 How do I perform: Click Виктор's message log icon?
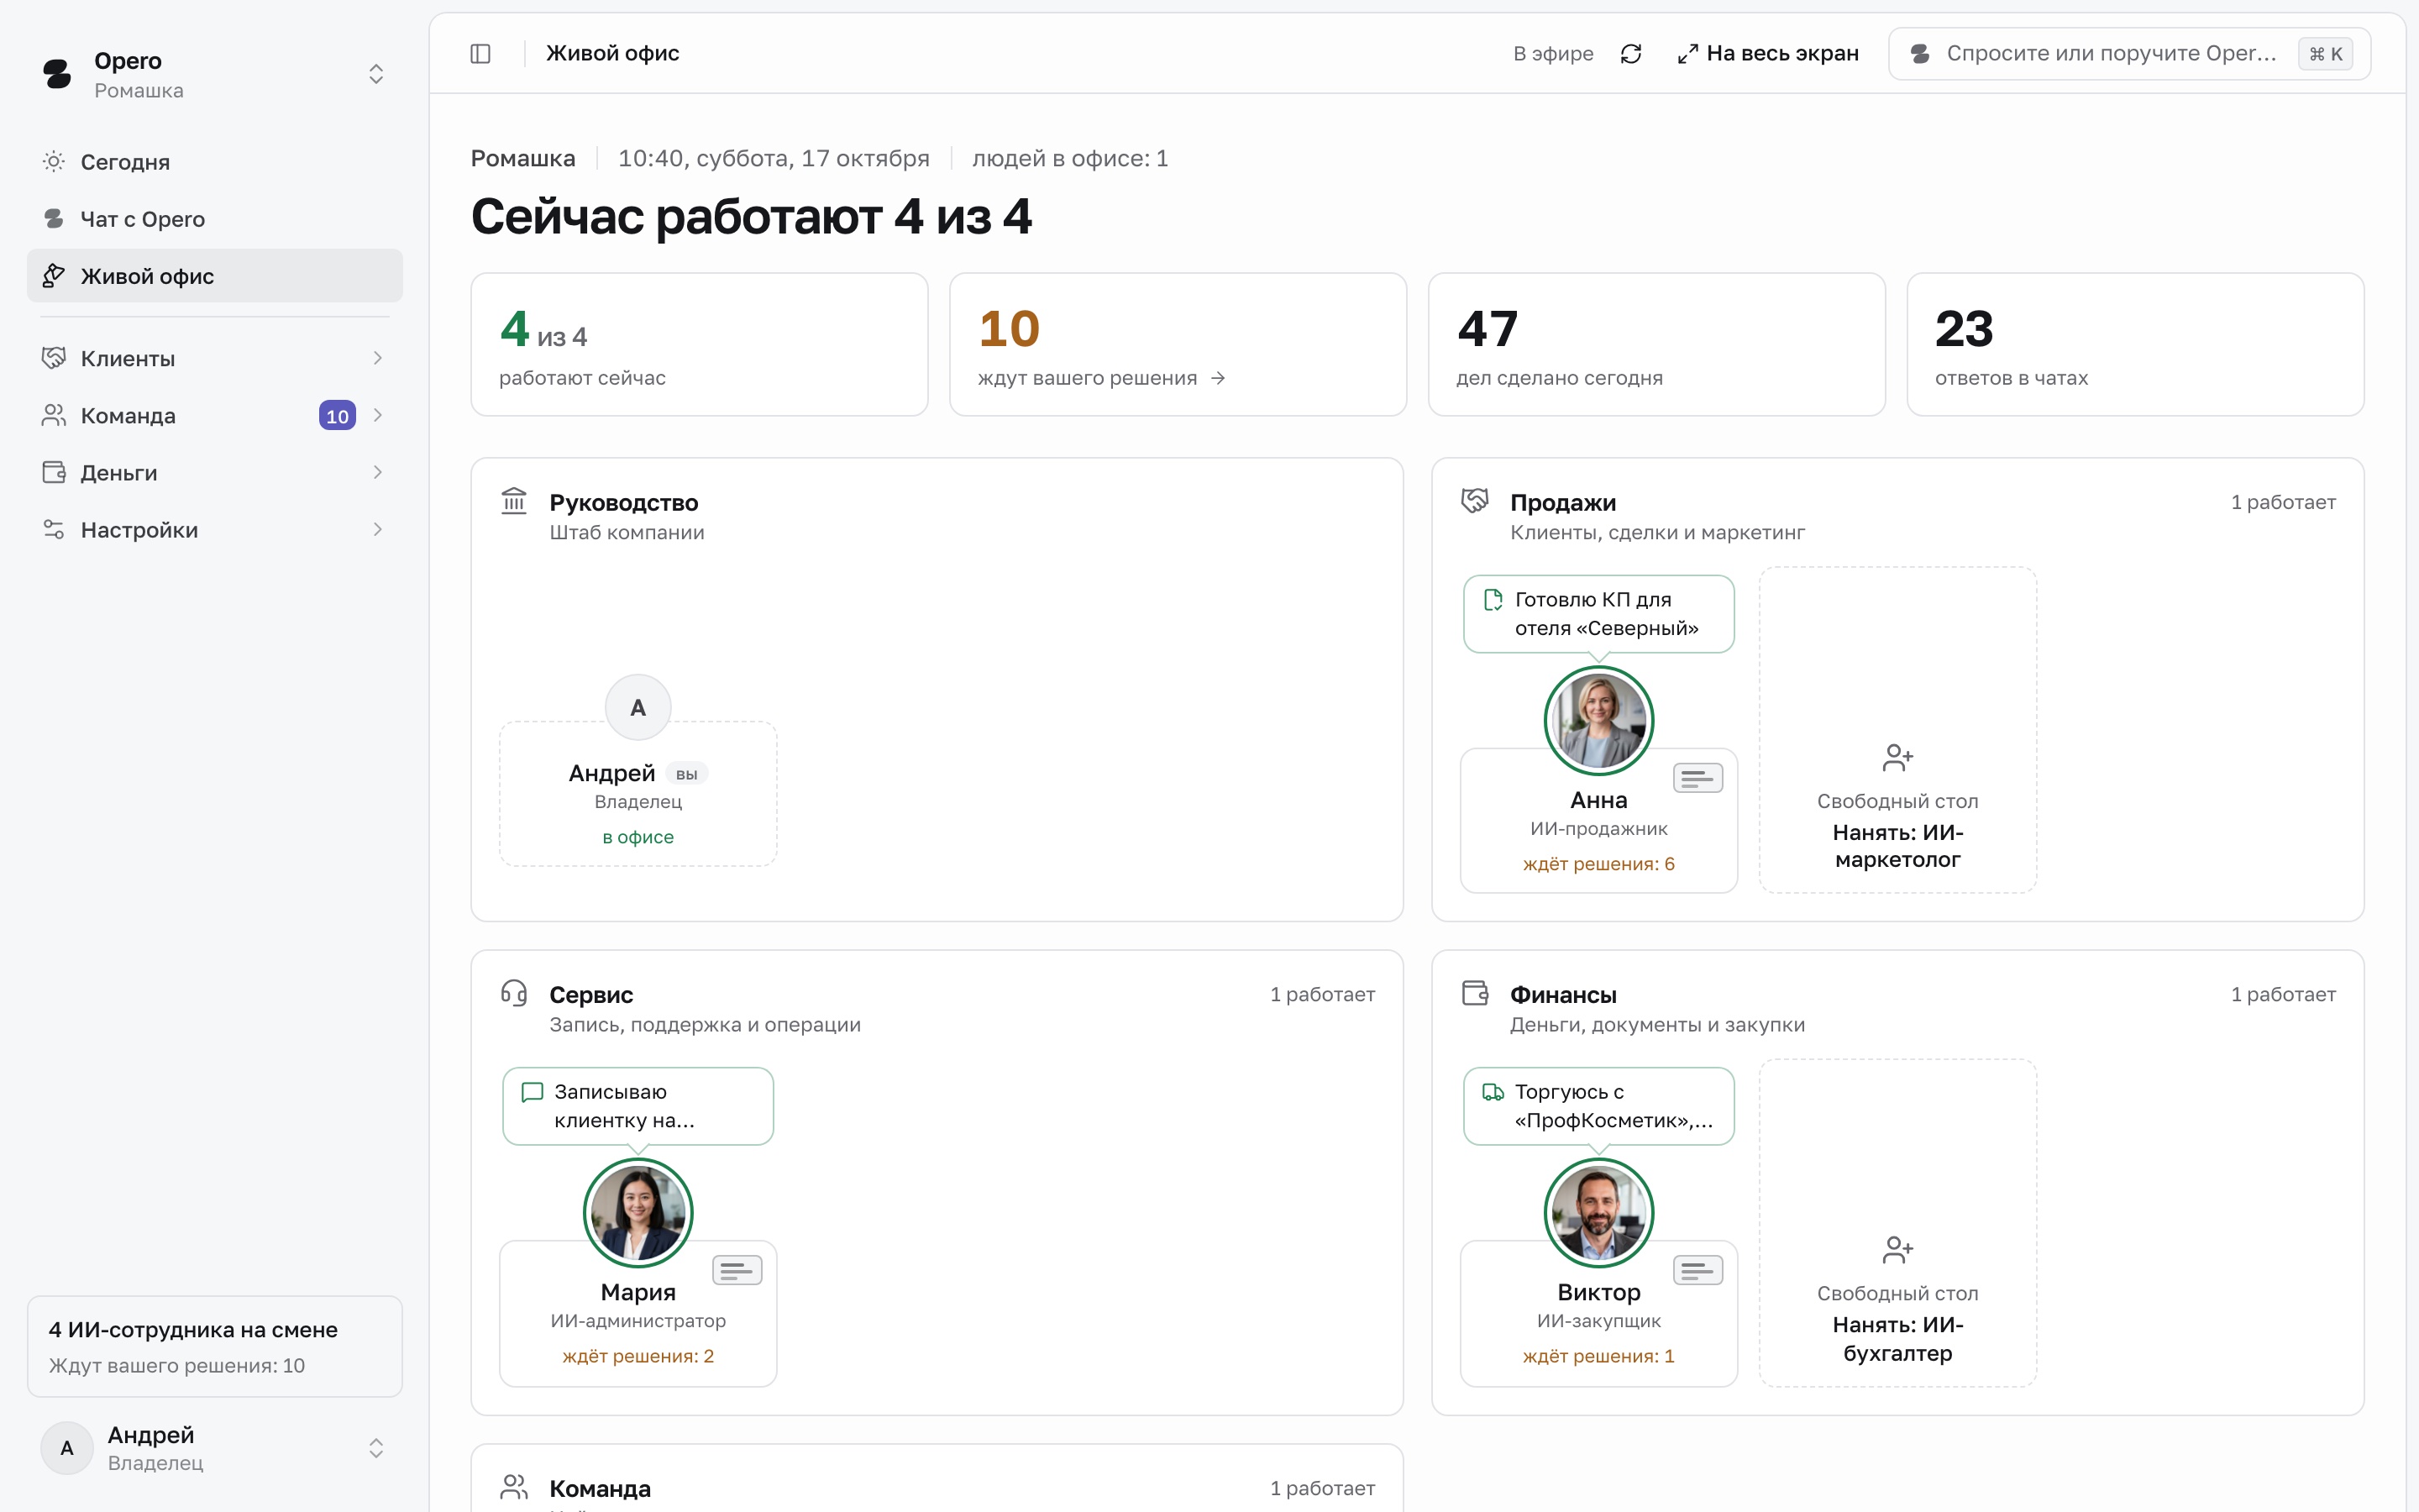coord(1697,1270)
